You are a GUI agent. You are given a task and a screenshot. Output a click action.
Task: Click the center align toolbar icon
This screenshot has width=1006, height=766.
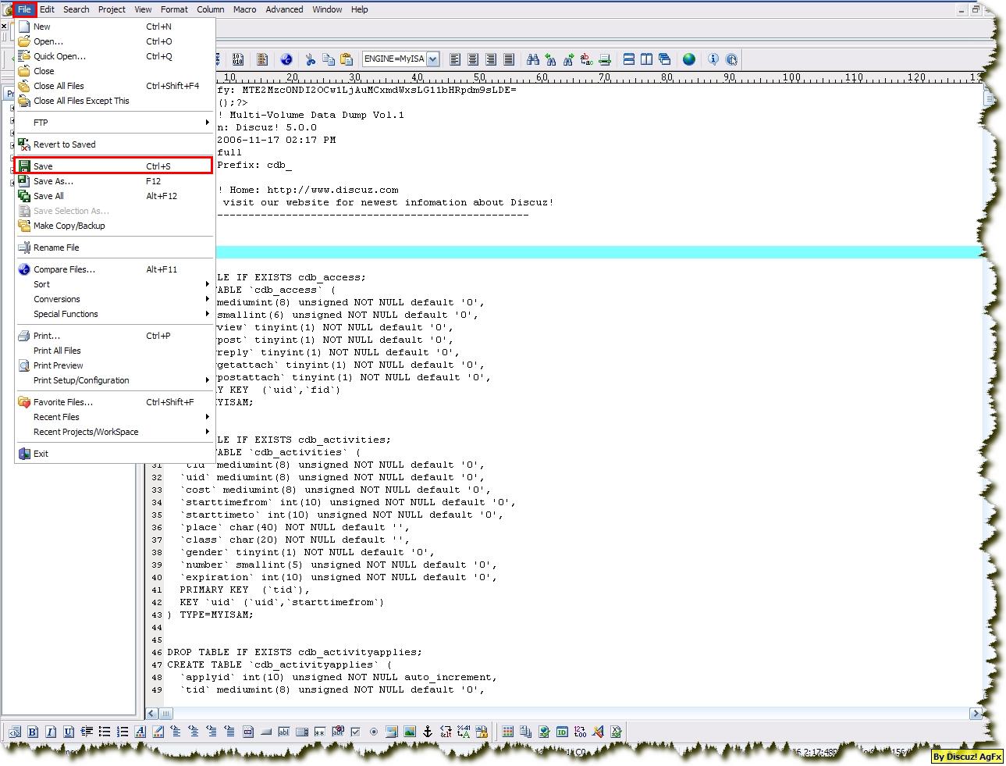[472, 59]
